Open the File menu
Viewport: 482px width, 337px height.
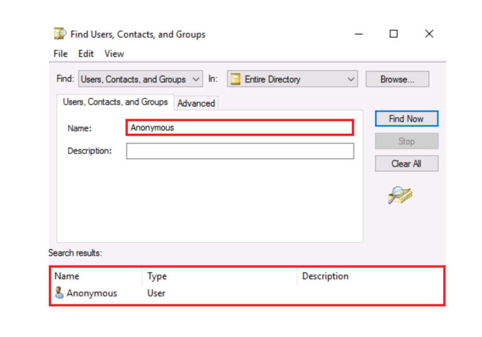(60, 54)
